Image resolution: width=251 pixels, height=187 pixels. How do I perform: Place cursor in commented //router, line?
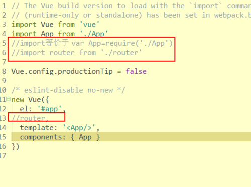30,118
